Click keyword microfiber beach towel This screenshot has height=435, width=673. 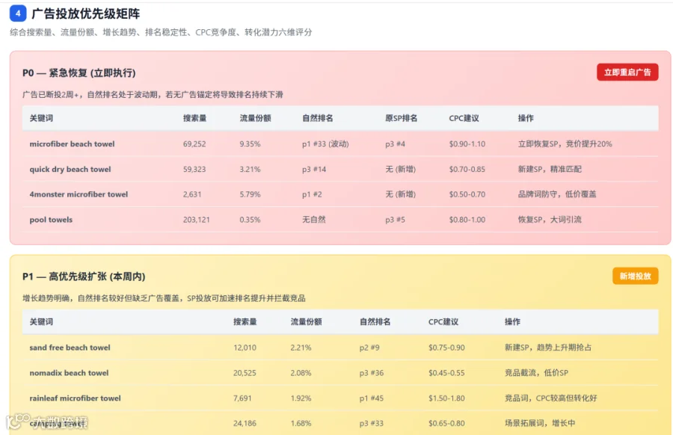tap(72, 144)
